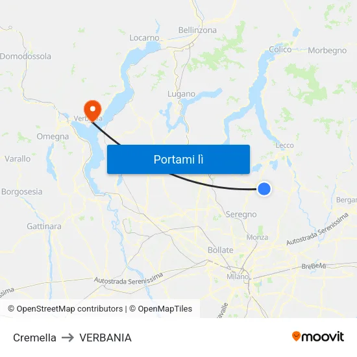Click the blue Cremella origin dot
This screenshot has height=357, width=357.
coord(264,189)
